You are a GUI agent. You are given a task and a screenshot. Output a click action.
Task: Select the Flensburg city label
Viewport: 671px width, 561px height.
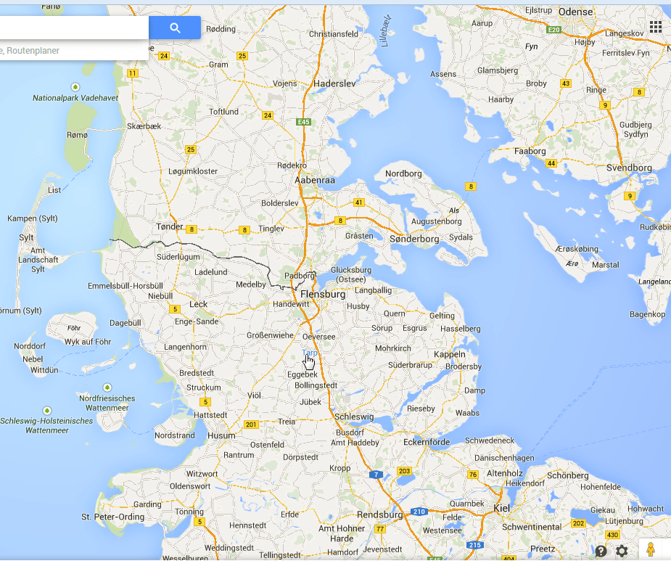(323, 294)
